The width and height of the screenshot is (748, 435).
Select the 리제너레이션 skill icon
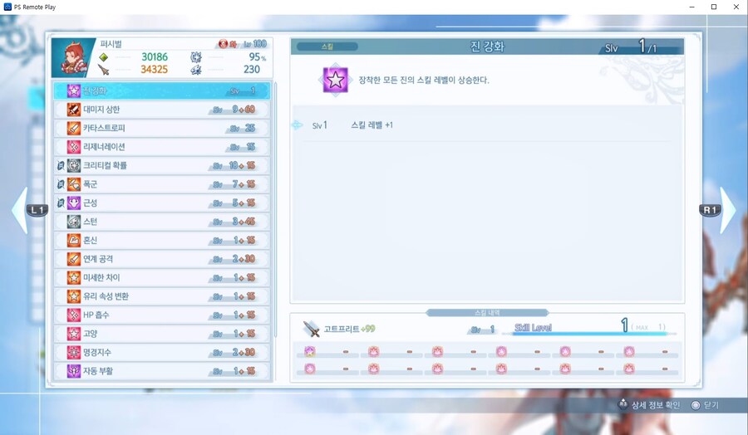tap(73, 147)
